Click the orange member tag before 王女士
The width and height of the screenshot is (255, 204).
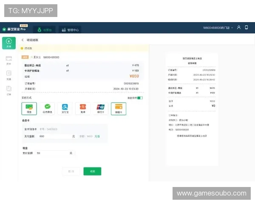[25, 57]
